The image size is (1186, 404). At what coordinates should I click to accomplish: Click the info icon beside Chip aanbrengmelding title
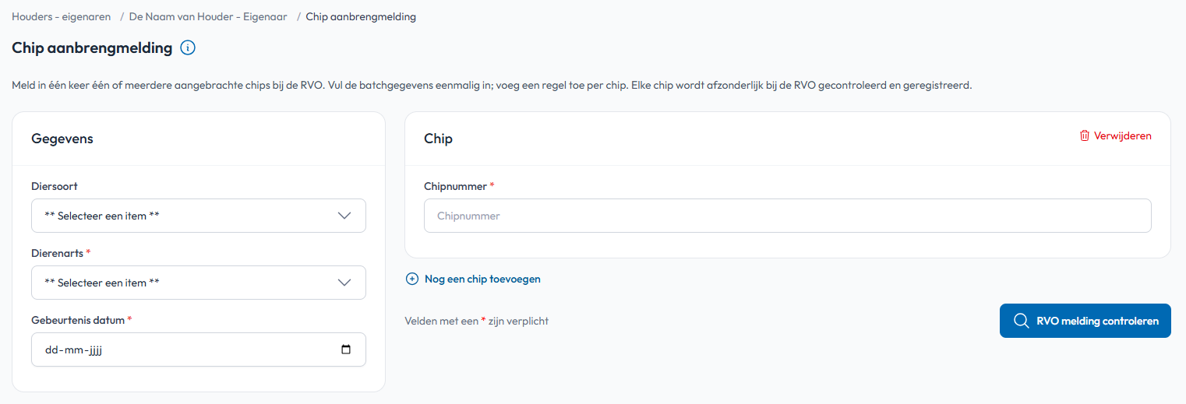(188, 48)
